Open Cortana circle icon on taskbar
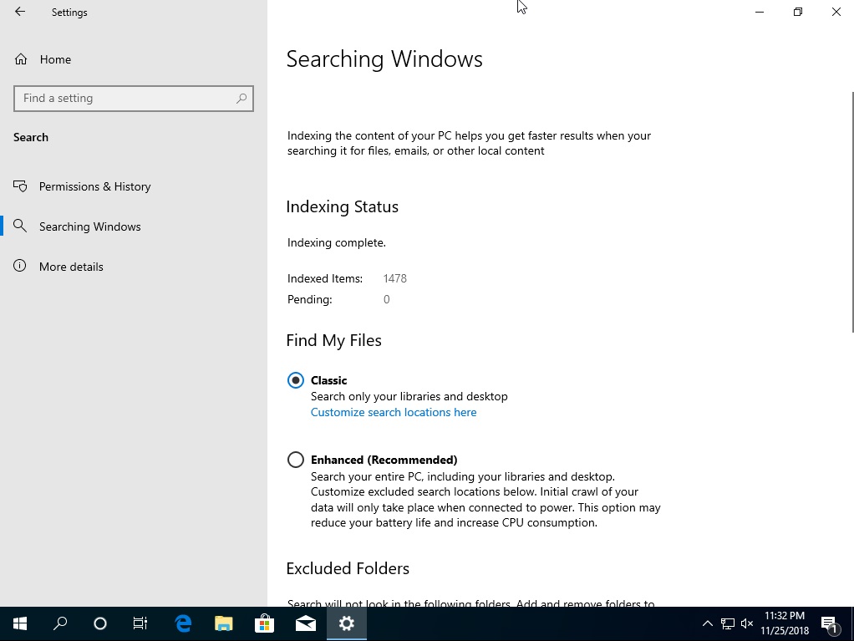Image resolution: width=854 pixels, height=641 pixels. pos(100,623)
